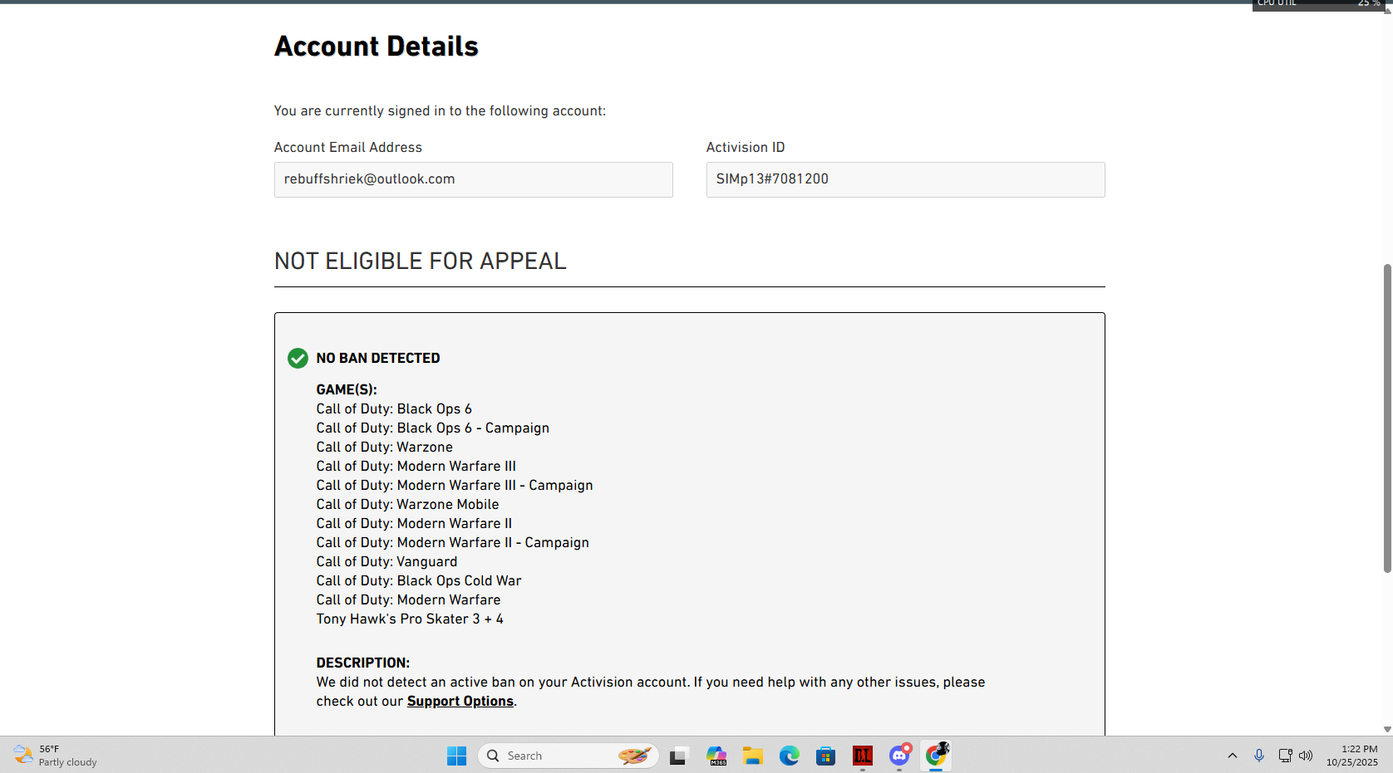Open the volume control in the system tray
This screenshot has height=773, width=1393.
coord(1306,756)
